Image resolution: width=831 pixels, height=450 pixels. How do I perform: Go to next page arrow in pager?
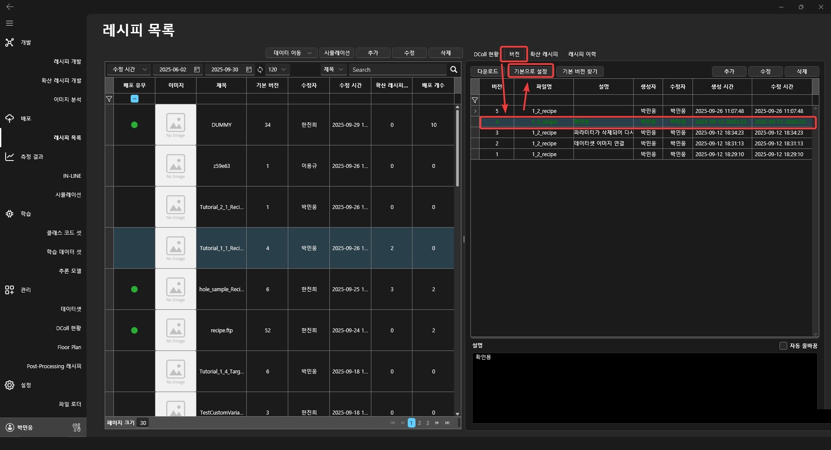click(437, 423)
